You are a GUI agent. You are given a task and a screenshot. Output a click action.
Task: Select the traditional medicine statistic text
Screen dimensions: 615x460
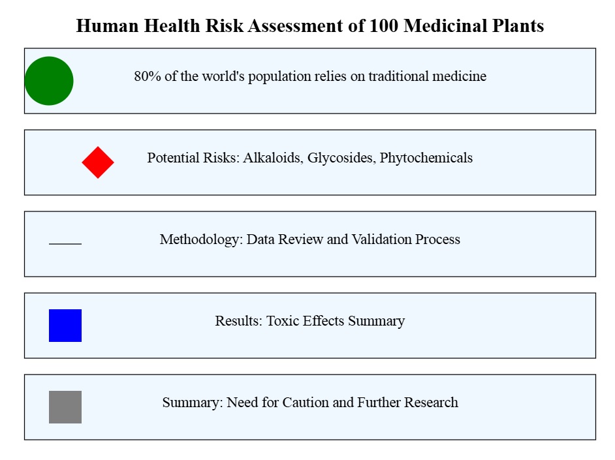[x=310, y=76]
